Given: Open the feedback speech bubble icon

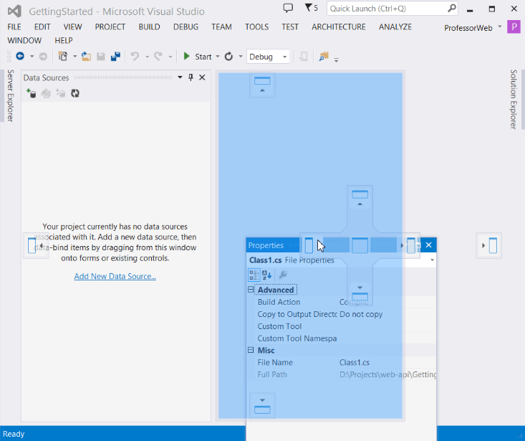Looking at the screenshot, I should point(288,8).
